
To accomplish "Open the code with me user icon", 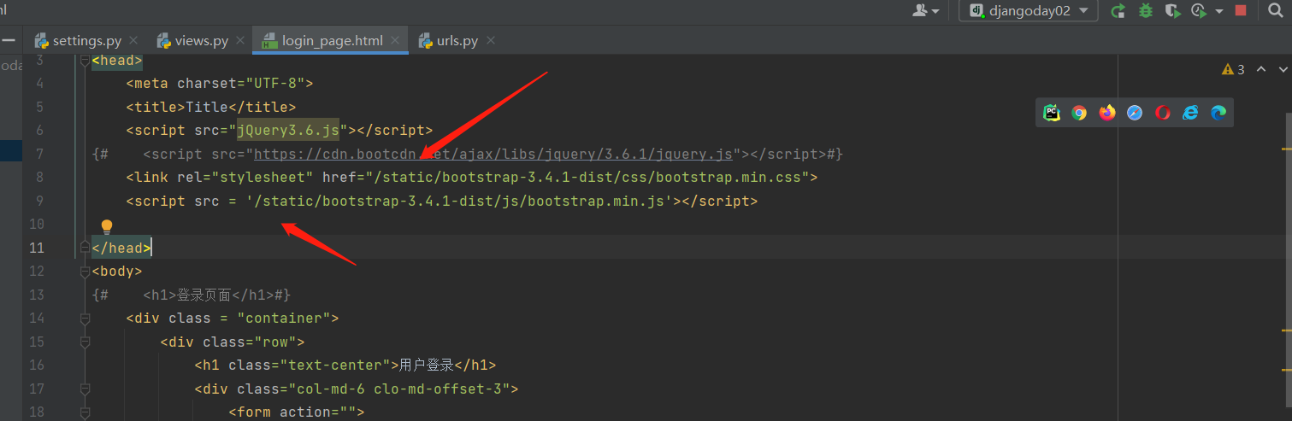I will 926,11.
